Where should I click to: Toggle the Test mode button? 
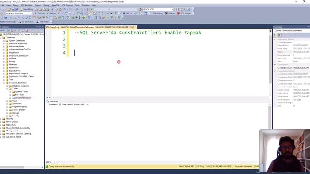(43, 22)
